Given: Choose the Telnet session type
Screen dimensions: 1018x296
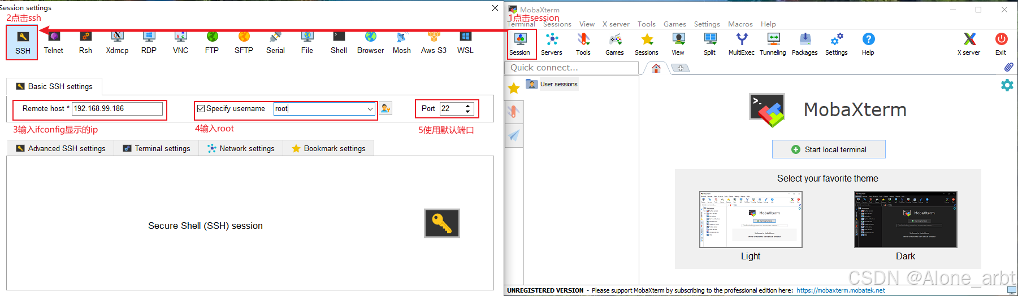Looking at the screenshot, I should [x=54, y=43].
